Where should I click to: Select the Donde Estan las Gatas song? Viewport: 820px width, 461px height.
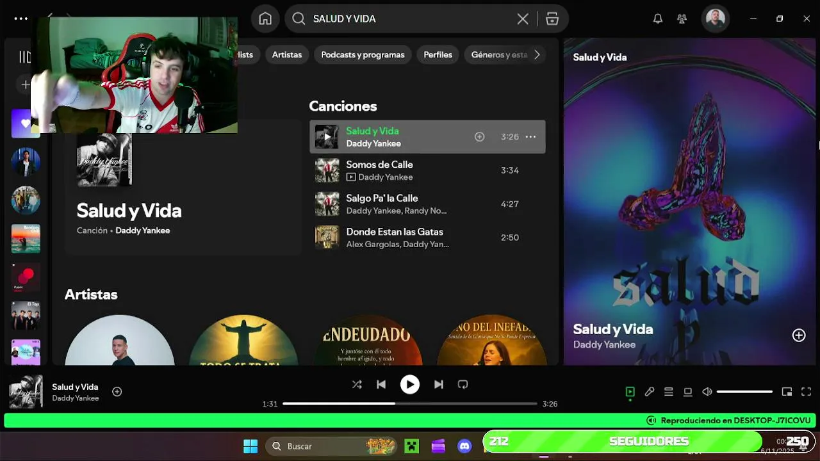[x=427, y=238]
